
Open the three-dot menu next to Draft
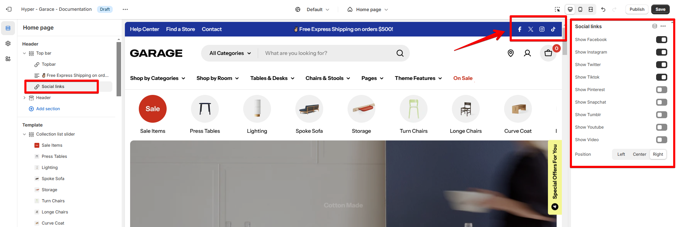(x=125, y=9)
